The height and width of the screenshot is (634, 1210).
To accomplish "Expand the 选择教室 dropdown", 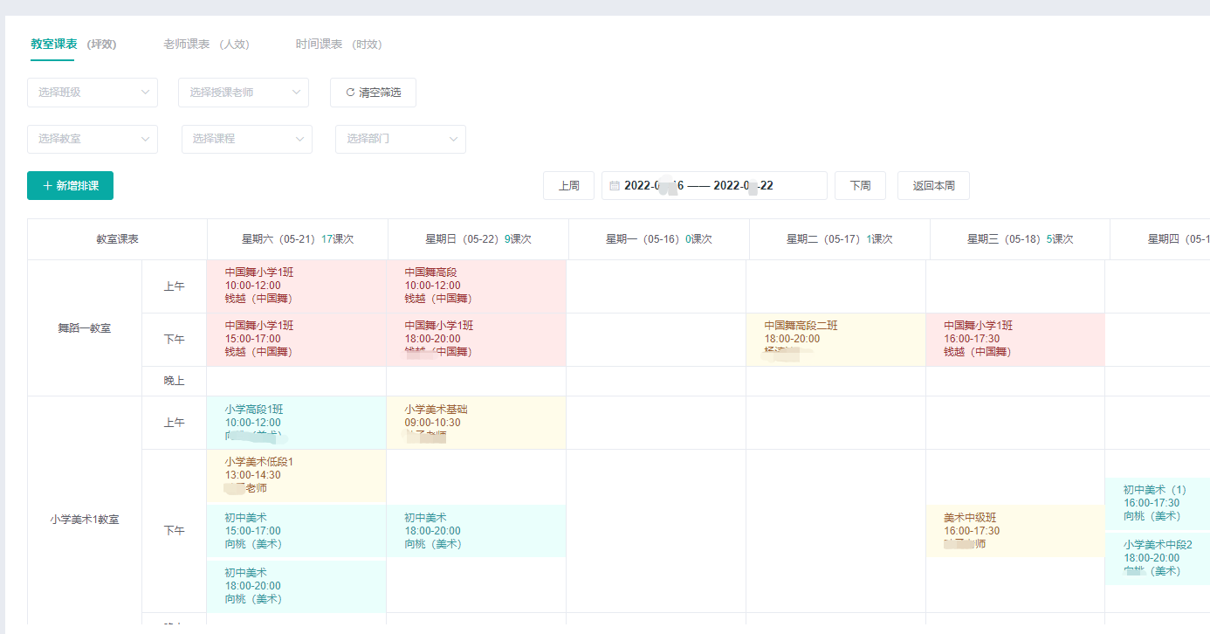I will click(93, 139).
